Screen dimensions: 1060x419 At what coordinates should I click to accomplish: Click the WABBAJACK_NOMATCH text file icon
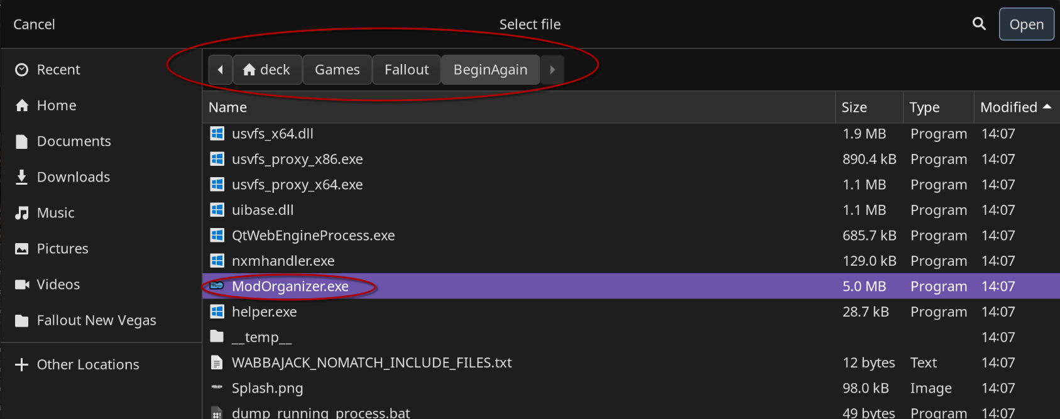tap(217, 362)
